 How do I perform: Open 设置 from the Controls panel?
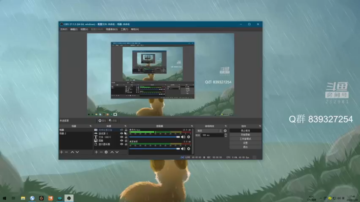(x=245, y=143)
